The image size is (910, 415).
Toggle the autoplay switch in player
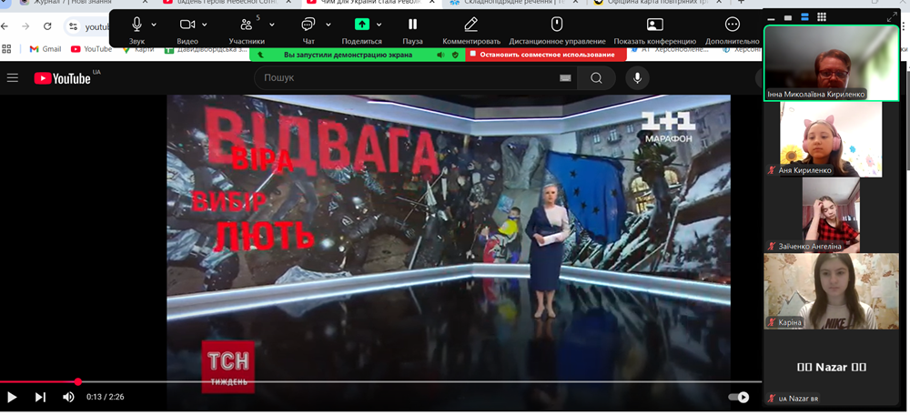point(739,397)
